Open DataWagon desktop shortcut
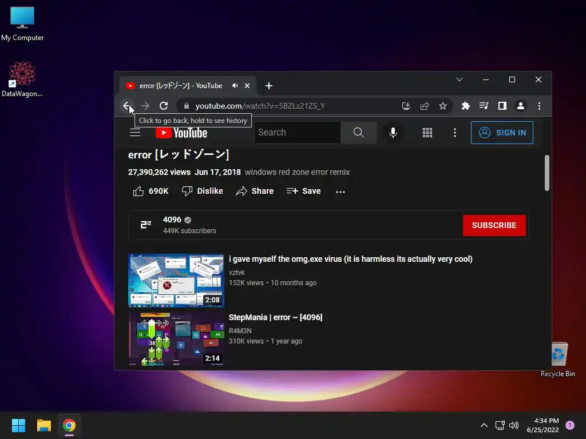 [22, 79]
